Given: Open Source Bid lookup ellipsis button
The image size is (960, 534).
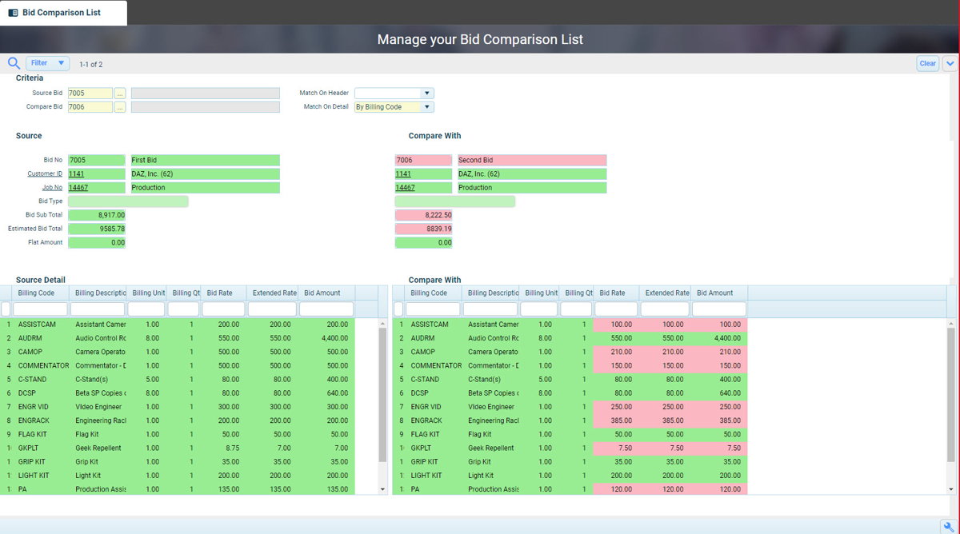Looking at the screenshot, I should tap(120, 94).
